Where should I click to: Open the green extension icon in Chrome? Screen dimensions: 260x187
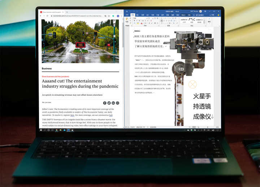point(113,16)
